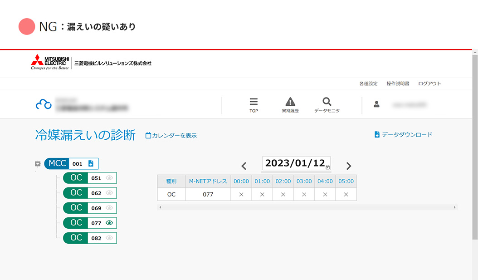Viewport: 478px width, 280px height.
Task: Toggle the eye icon for OC 051
Action: pyautogui.click(x=109, y=178)
